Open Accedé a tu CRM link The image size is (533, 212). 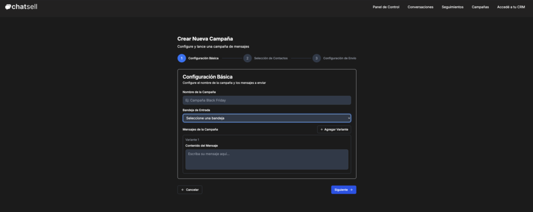511,7
